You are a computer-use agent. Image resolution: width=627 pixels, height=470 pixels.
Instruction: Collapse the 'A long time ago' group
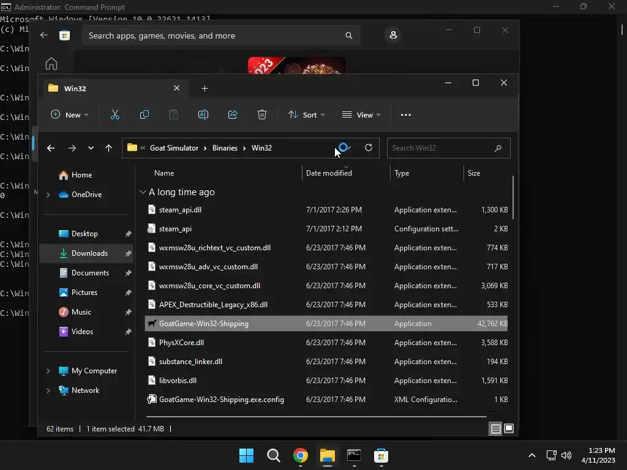pos(142,192)
